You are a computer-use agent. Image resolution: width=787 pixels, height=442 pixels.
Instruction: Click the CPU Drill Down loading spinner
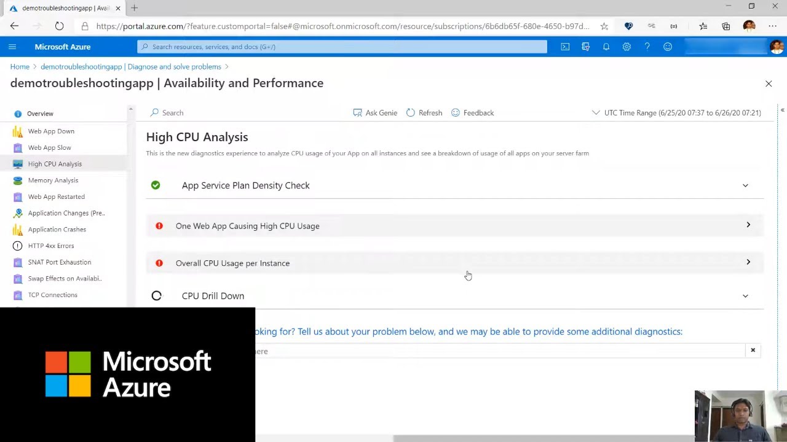(156, 296)
